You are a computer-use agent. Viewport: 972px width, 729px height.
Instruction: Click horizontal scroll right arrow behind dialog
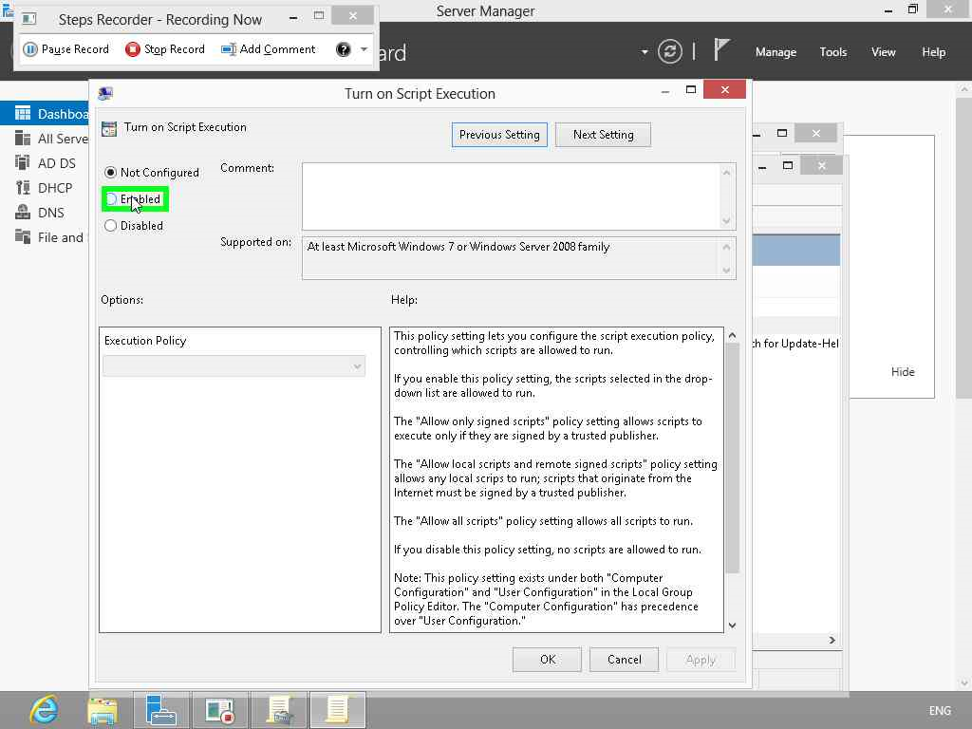(832, 640)
